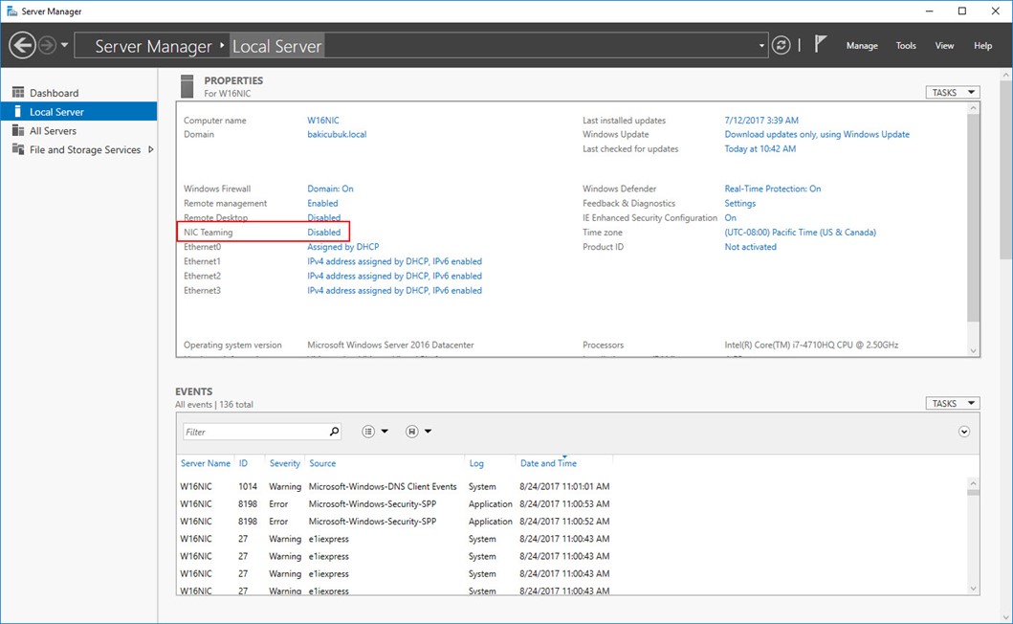Click Properties panel scrollbar up arrow
The height and width of the screenshot is (624, 1013).
click(x=973, y=109)
